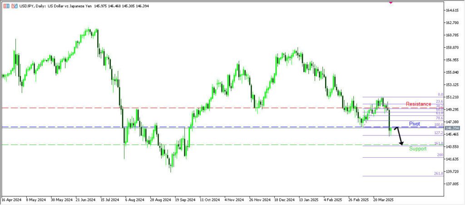This screenshot has width=465, height=205.
Task: Click the 0.0 Fibonacci level label
Action: click(440, 95)
